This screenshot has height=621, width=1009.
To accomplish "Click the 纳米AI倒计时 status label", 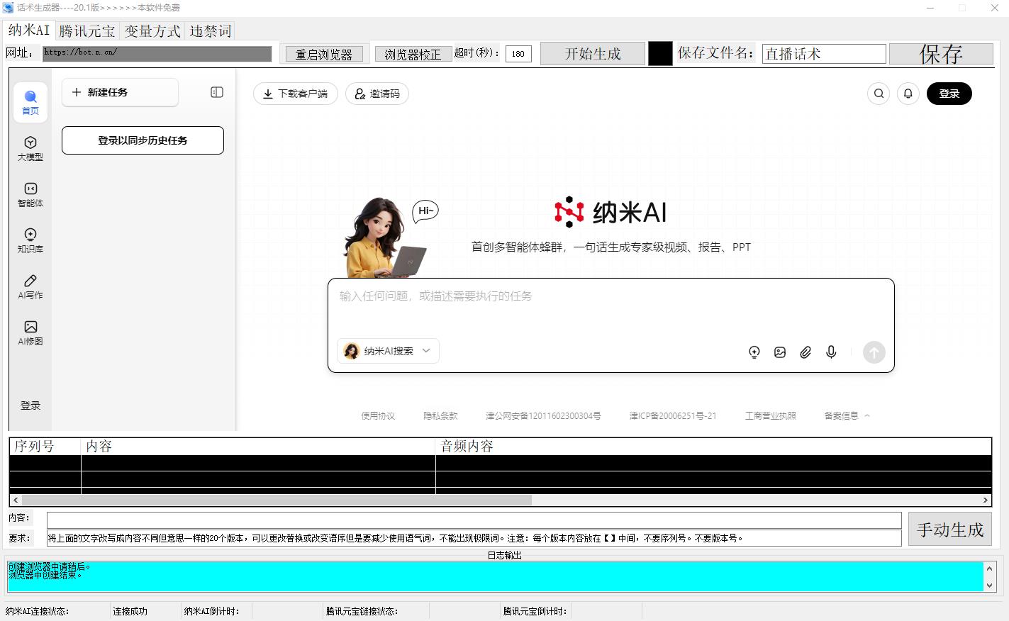I will tap(211, 611).
